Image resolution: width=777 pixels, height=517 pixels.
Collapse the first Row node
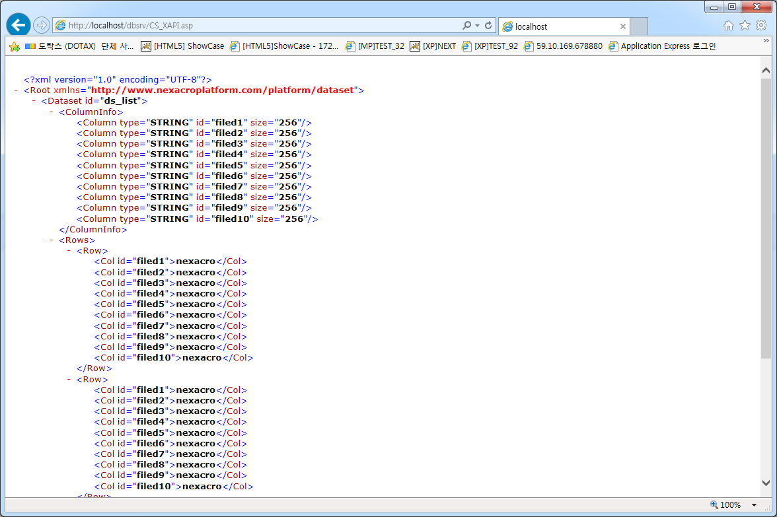click(69, 251)
